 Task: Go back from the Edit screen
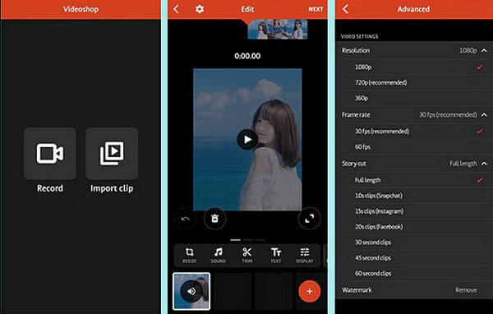tap(177, 9)
